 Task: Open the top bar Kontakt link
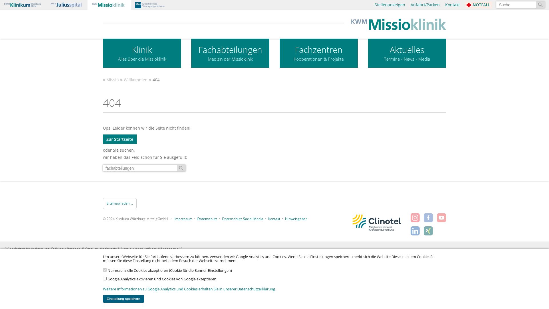452,5
